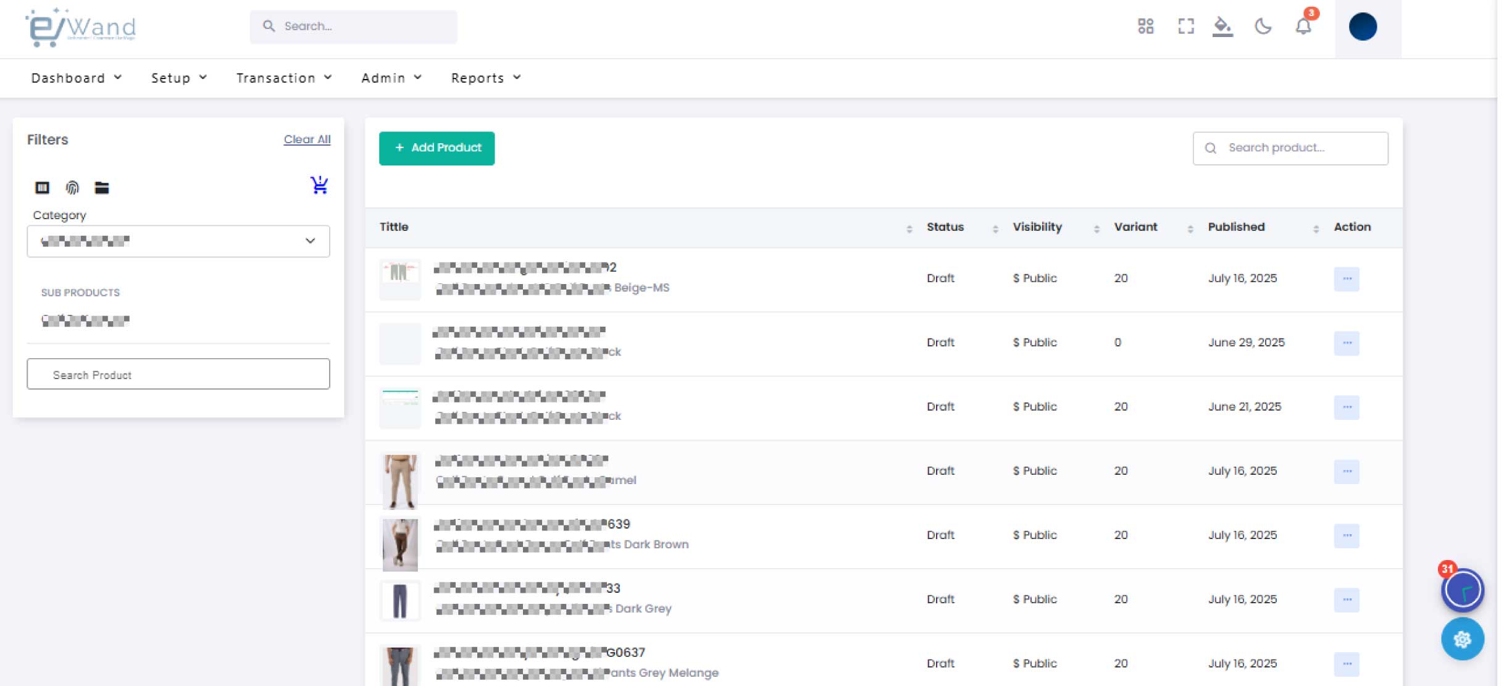Click the paint bucket fill icon in header

(1224, 26)
